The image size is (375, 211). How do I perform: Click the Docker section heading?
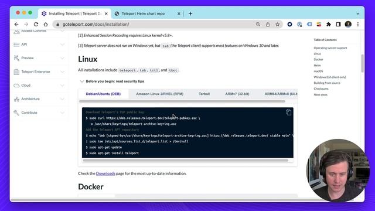tap(91, 186)
